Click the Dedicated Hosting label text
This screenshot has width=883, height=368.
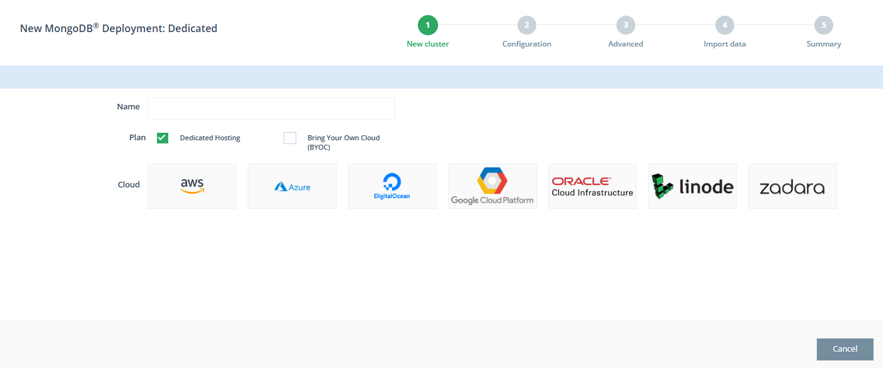(x=210, y=138)
